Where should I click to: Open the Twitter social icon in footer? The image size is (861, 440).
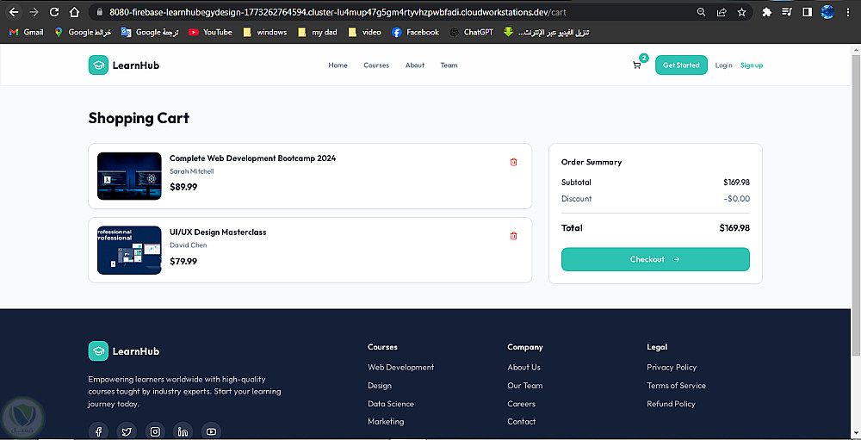click(127, 431)
